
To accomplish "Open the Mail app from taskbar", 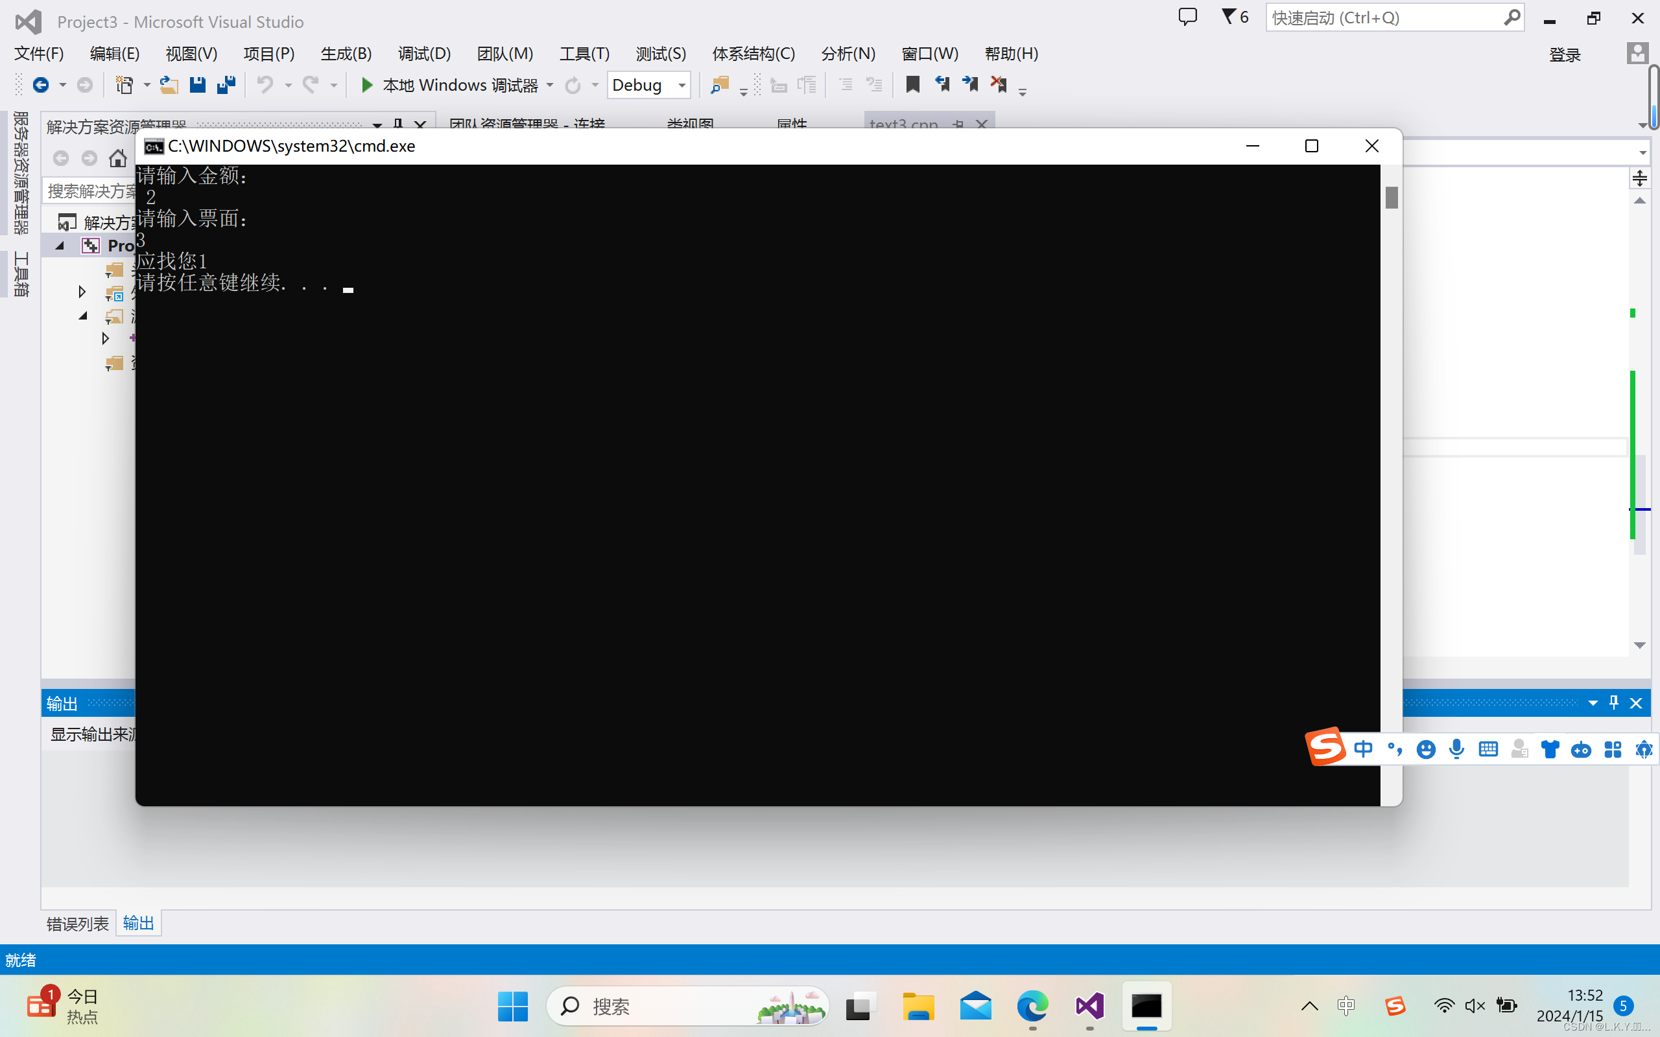I will click(975, 1006).
